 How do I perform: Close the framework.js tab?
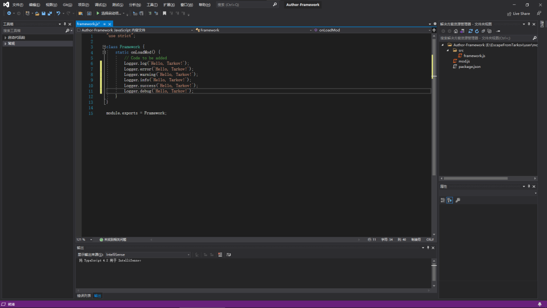[x=110, y=24]
